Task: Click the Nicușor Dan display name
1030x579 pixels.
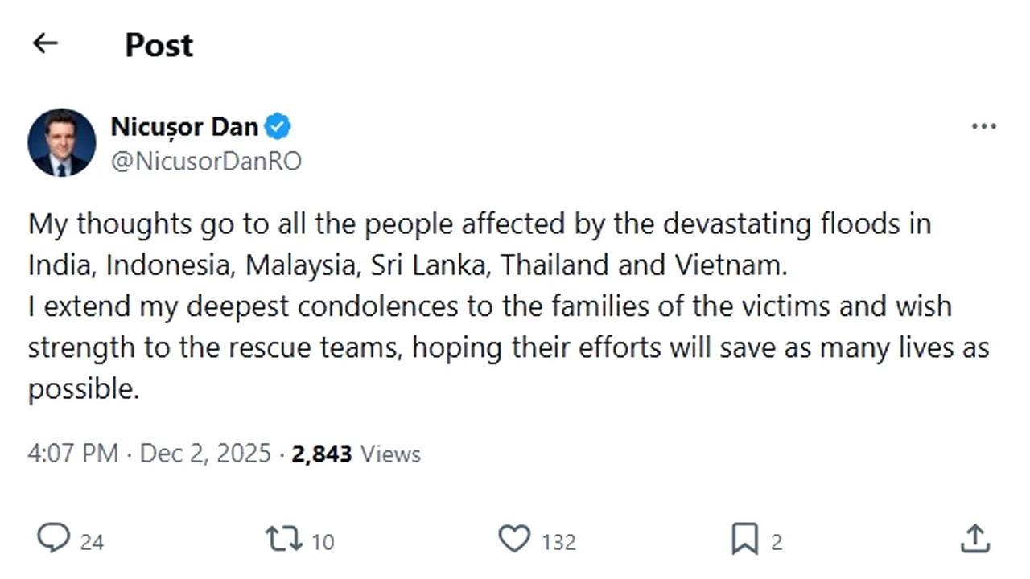Action: pyautogui.click(x=184, y=127)
